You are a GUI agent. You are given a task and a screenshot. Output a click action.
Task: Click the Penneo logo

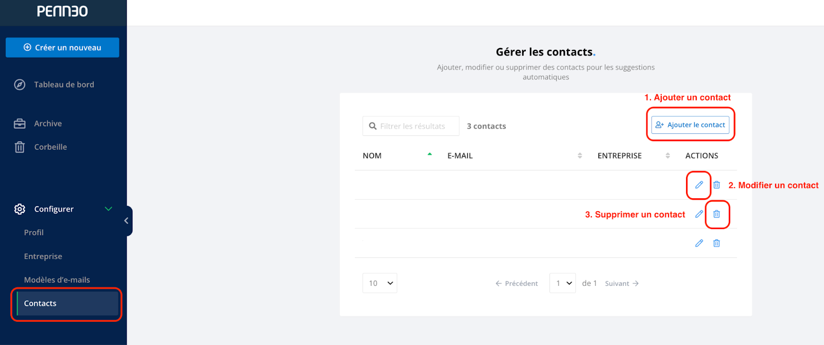pos(62,11)
